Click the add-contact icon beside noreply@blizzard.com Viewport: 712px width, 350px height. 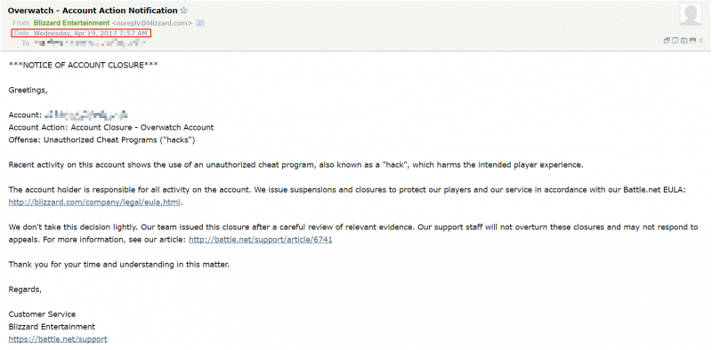point(200,23)
